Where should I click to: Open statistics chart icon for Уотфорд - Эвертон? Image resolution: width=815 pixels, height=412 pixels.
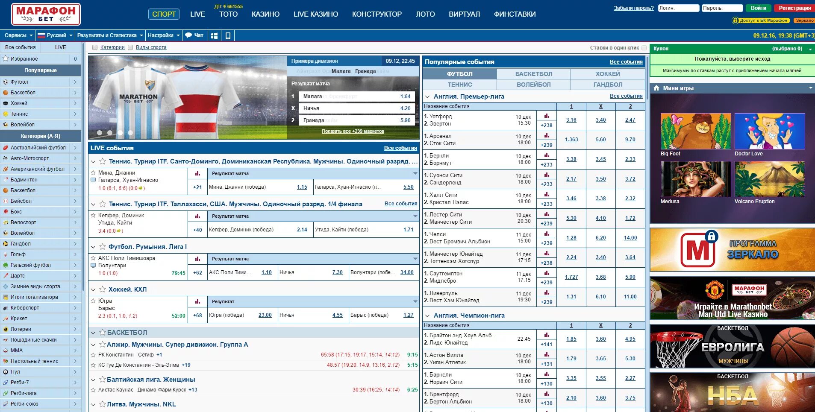[x=547, y=116]
